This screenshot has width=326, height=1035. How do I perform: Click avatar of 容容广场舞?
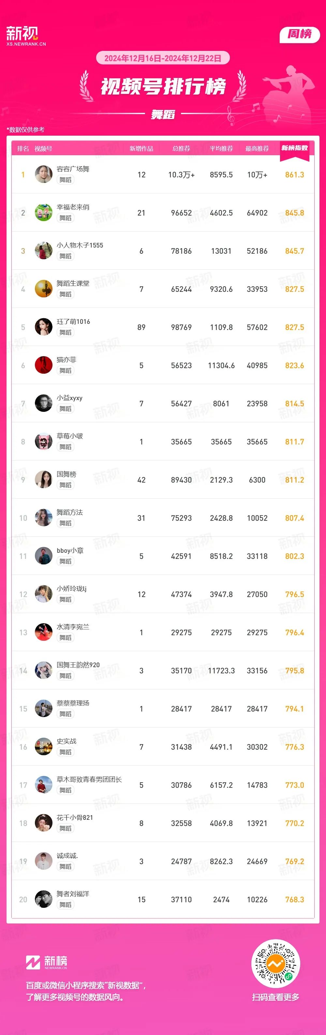(x=43, y=174)
